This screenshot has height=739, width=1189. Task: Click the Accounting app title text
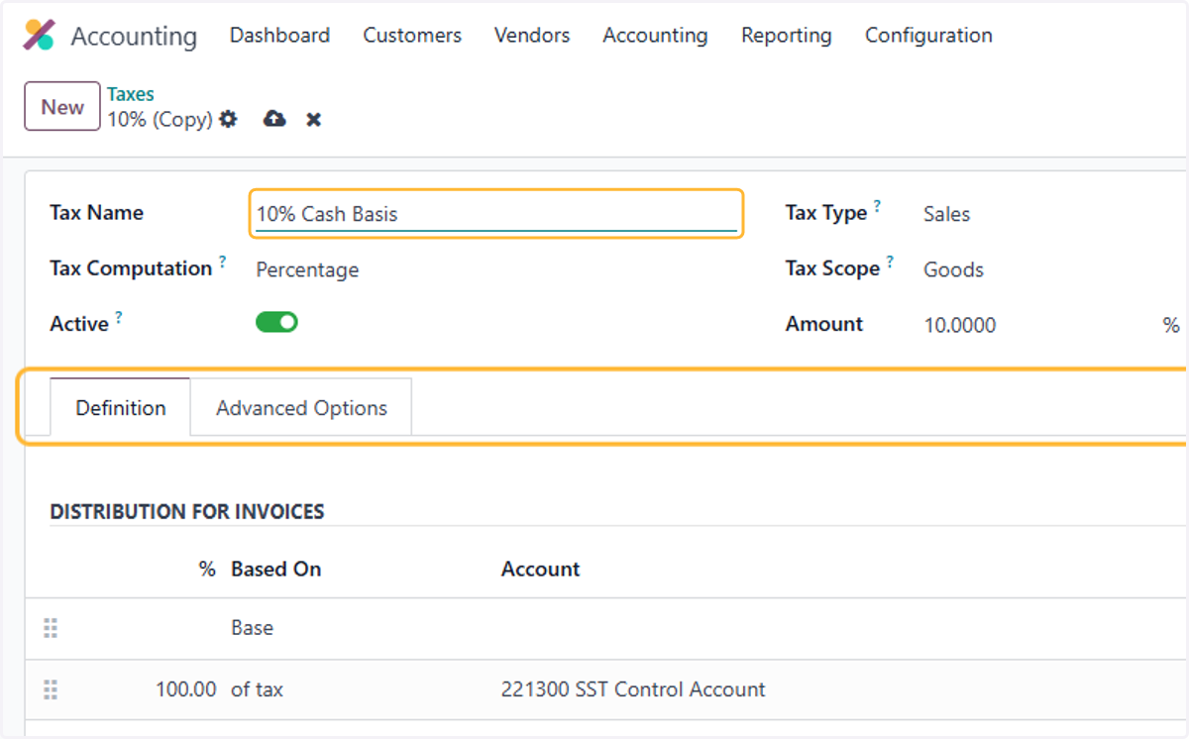tap(134, 37)
